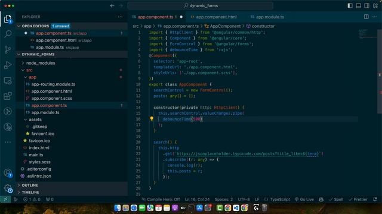Toggle the primary side bar
Image resolution: width=382 pixels, height=214 pixels.
point(350,5)
